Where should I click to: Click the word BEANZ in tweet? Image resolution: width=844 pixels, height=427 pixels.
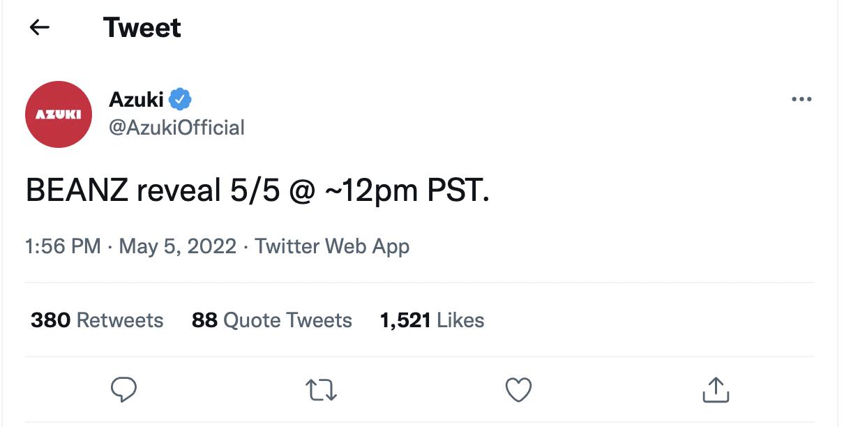[76, 190]
